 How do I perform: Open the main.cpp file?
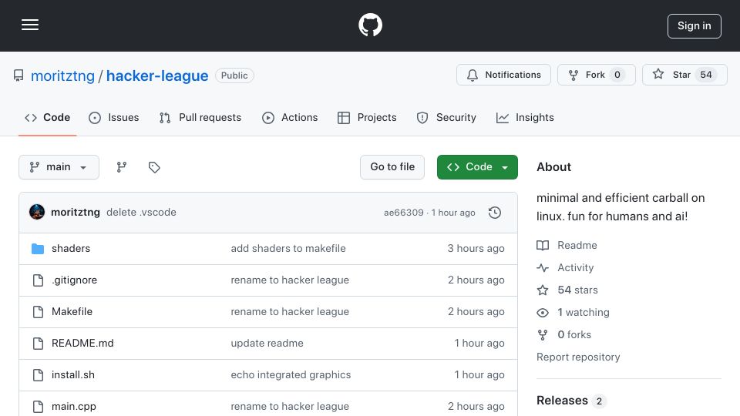[74, 407]
